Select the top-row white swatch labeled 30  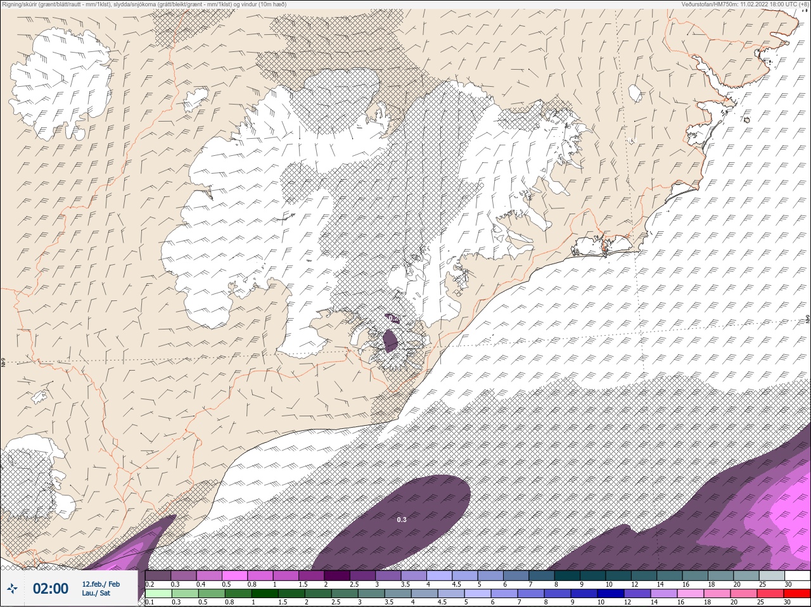tap(797, 575)
